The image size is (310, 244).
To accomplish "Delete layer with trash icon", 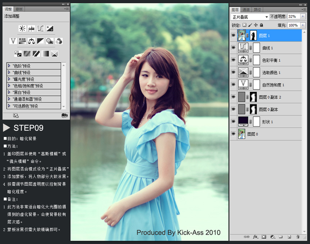I will click(298, 237).
